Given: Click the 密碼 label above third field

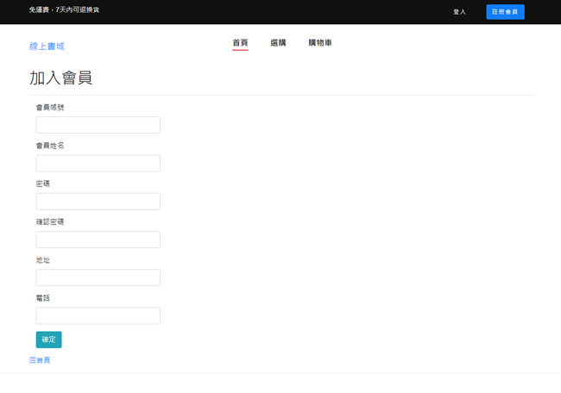Looking at the screenshot, I should (43, 184).
